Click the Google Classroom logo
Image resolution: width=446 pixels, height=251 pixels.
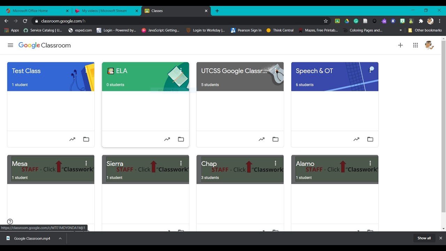(45, 45)
